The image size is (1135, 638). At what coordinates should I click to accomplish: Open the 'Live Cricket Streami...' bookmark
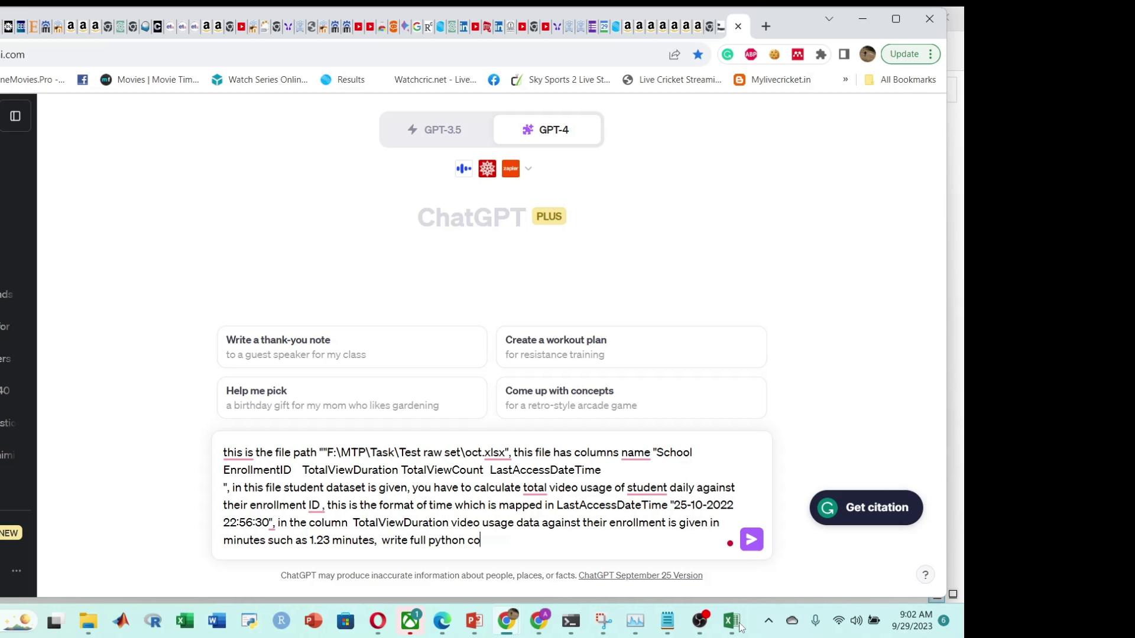pyautogui.click(x=672, y=80)
